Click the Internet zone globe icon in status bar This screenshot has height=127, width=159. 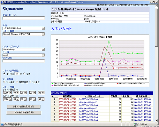135,125
